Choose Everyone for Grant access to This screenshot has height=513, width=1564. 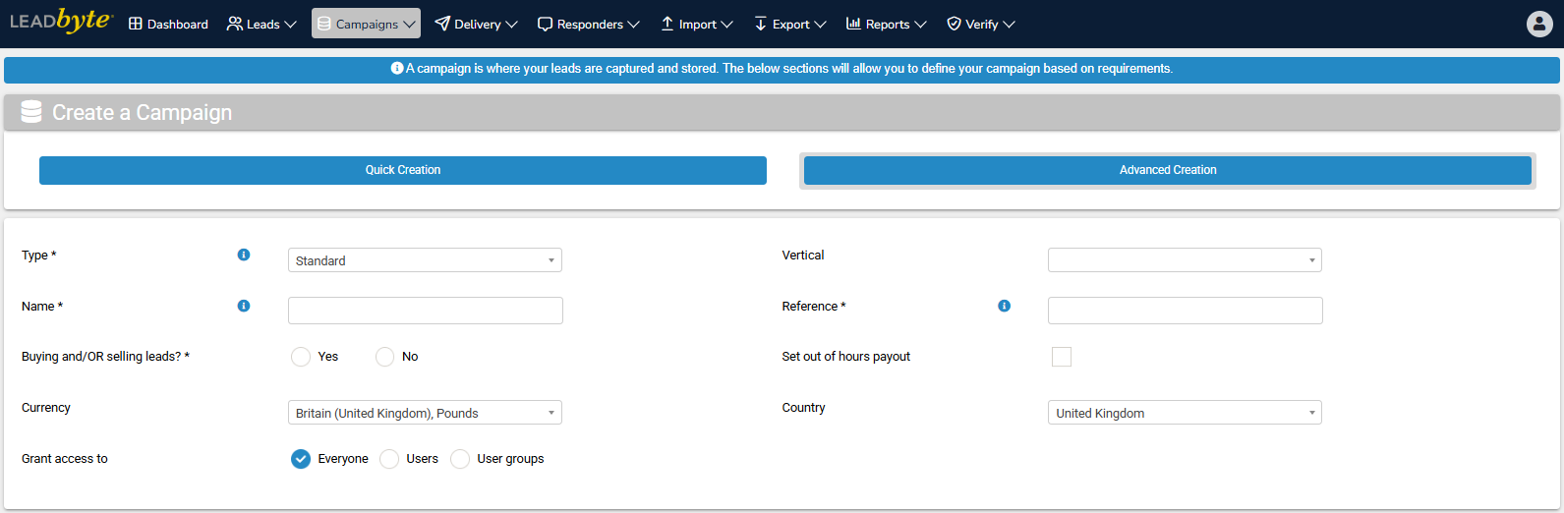pos(301,459)
